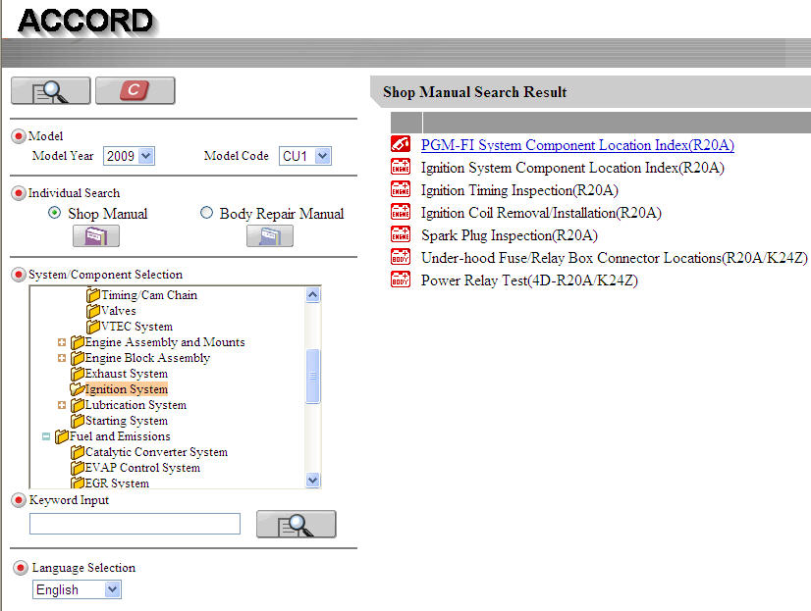Open Ignition Coil Removal/Installation(R20A) result
Screen dimensions: 811x611
coord(541,213)
